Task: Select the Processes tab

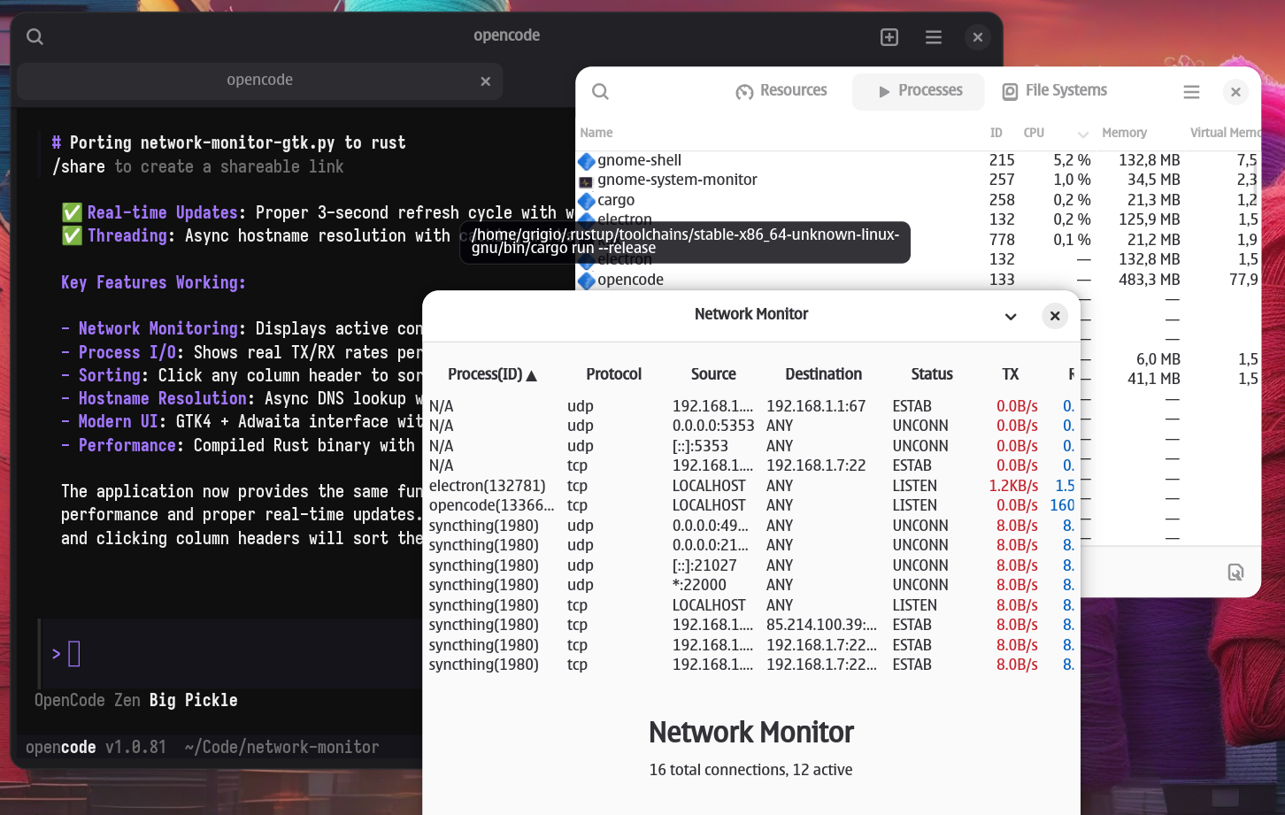Action: click(x=919, y=91)
